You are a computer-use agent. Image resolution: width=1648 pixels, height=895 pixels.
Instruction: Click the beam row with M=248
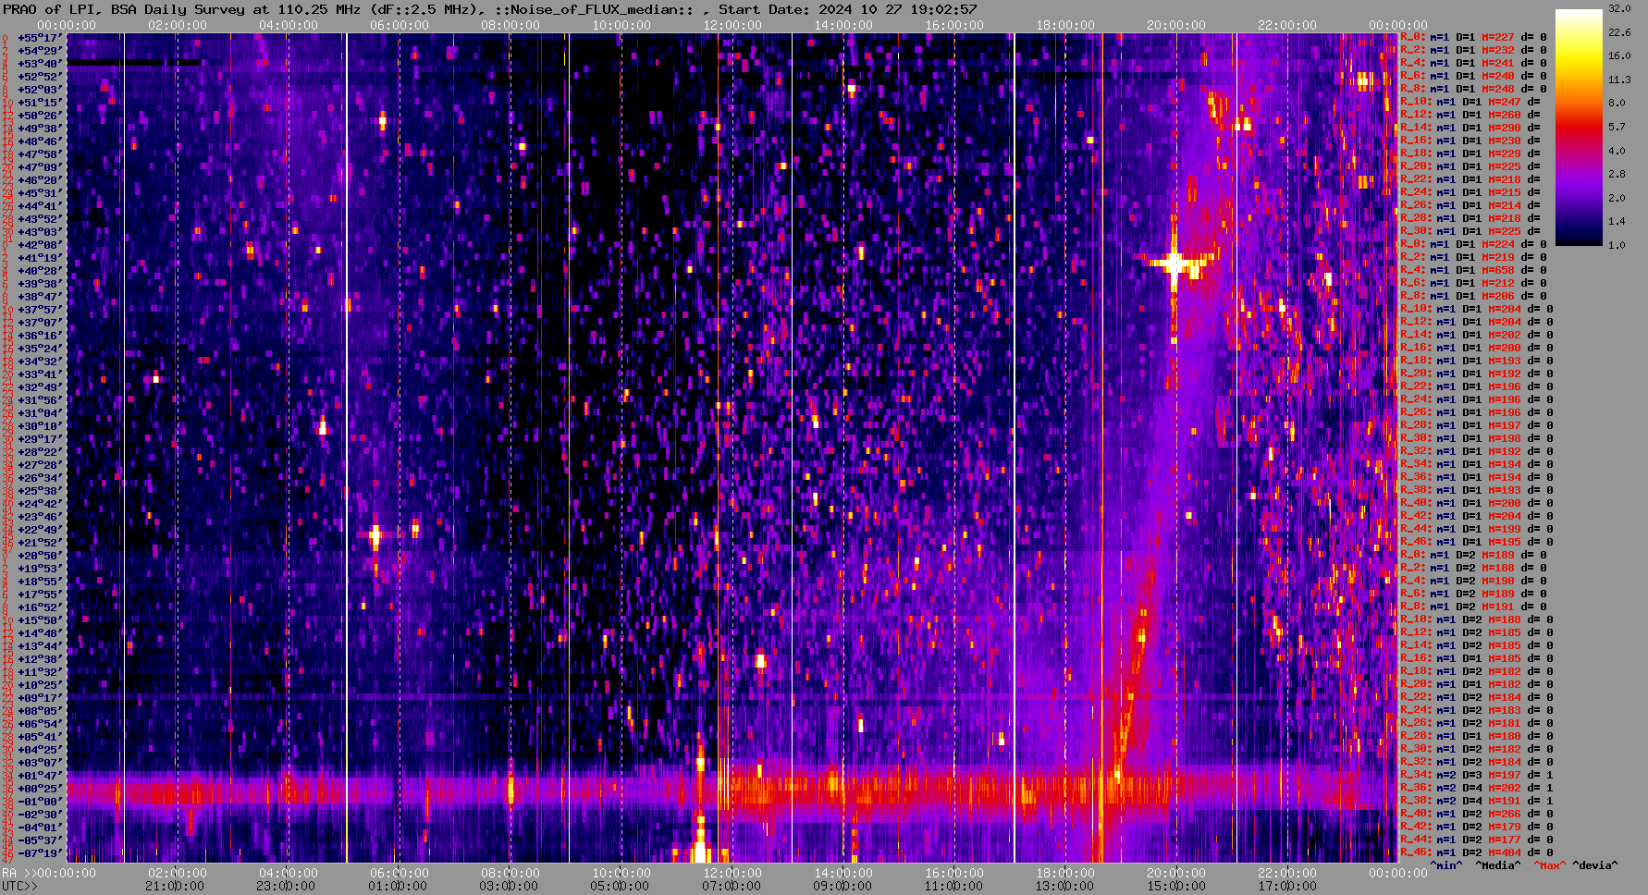click(1473, 89)
